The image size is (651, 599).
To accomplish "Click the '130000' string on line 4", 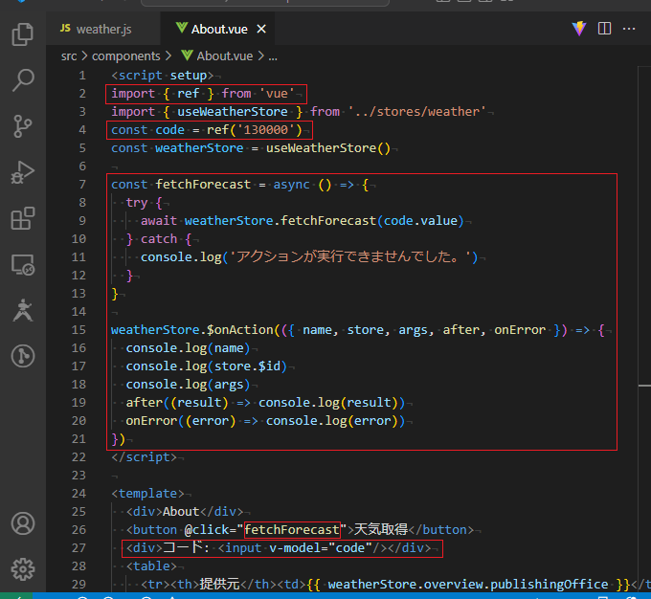I will (x=266, y=130).
